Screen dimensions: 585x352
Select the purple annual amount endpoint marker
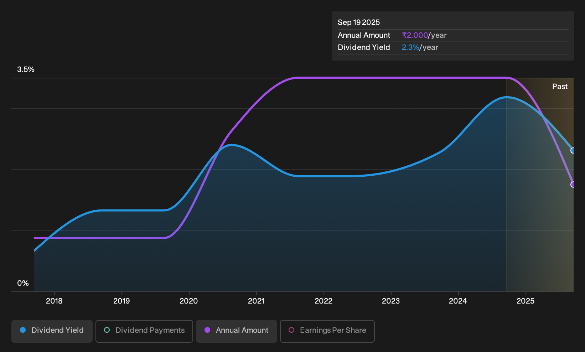pyautogui.click(x=573, y=185)
